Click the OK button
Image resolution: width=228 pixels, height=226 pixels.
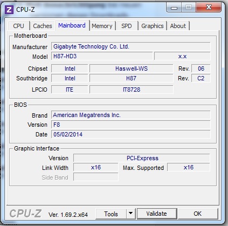[x=197, y=214]
